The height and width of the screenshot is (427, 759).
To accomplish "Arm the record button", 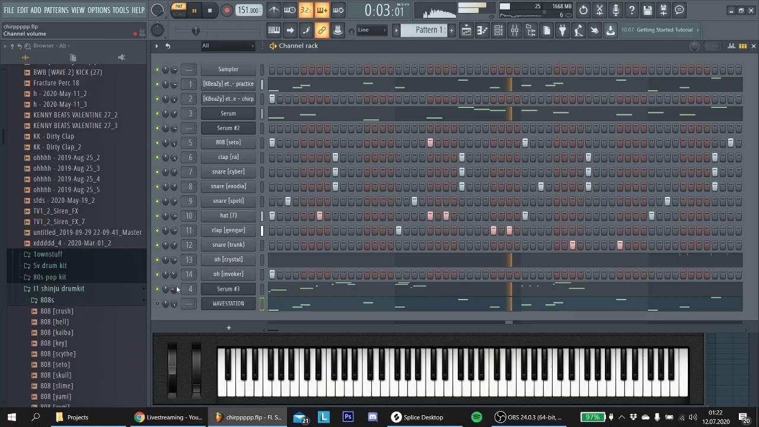I will [x=227, y=10].
